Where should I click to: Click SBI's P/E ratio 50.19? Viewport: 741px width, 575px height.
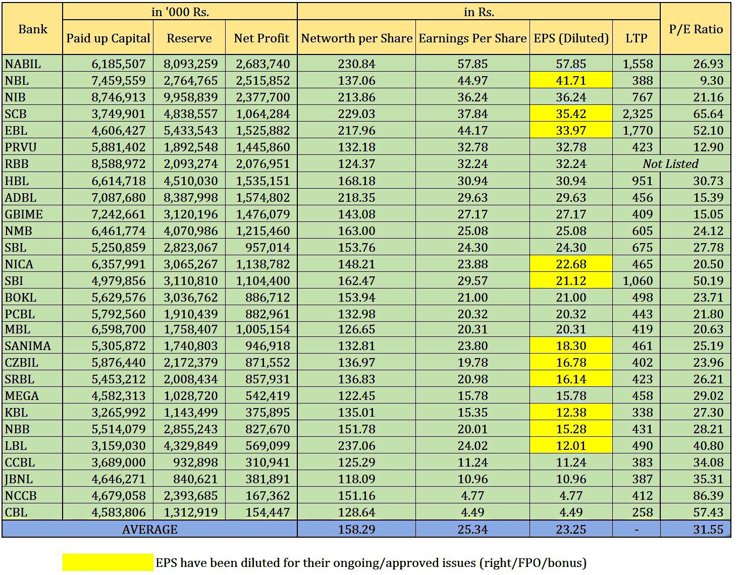tap(696, 280)
